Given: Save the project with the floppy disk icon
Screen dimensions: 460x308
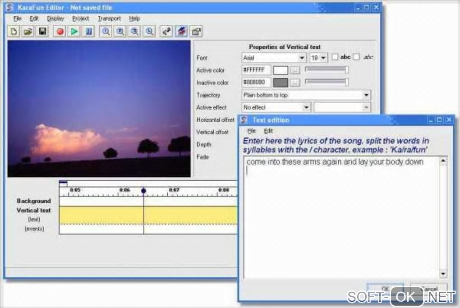Looking at the screenshot, I should pyautogui.click(x=42, y=32).
